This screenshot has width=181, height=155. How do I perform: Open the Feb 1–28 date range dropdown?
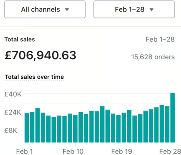click(134, 9)
